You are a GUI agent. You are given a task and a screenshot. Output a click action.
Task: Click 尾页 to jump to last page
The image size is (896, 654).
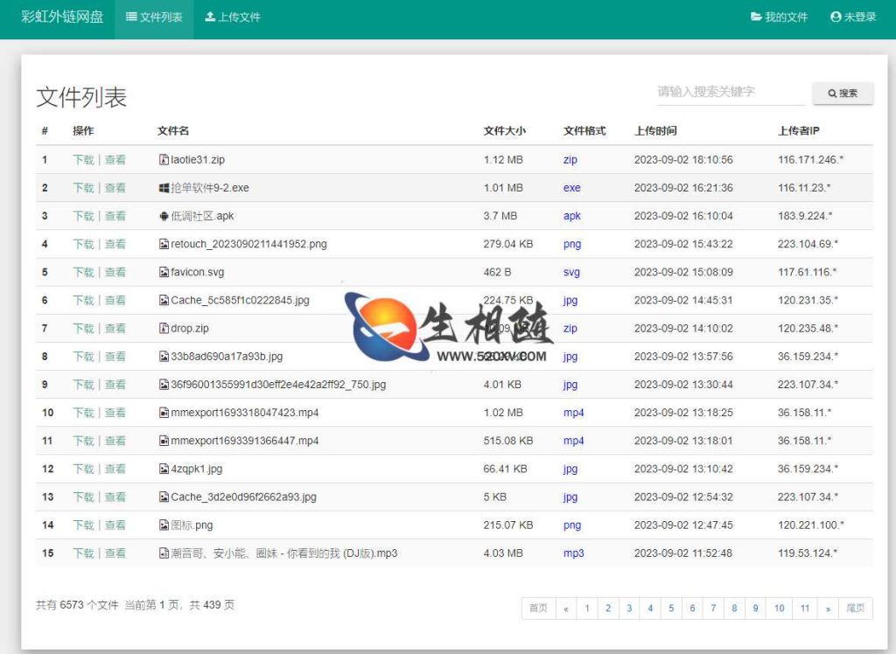click(x=854, y=607)
